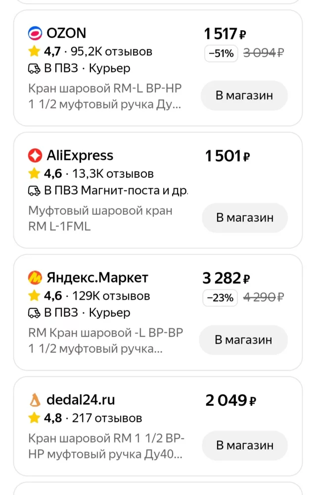Click the −23% discount badge
This screenshot has height=495, width=316.
(220, 297)
